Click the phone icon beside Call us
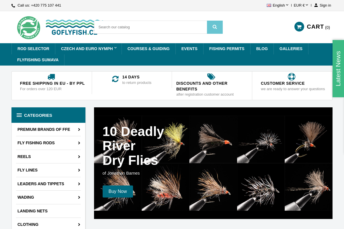Image resolution: width=344 pixels, height=229 pixels. (x=13, y=5)
